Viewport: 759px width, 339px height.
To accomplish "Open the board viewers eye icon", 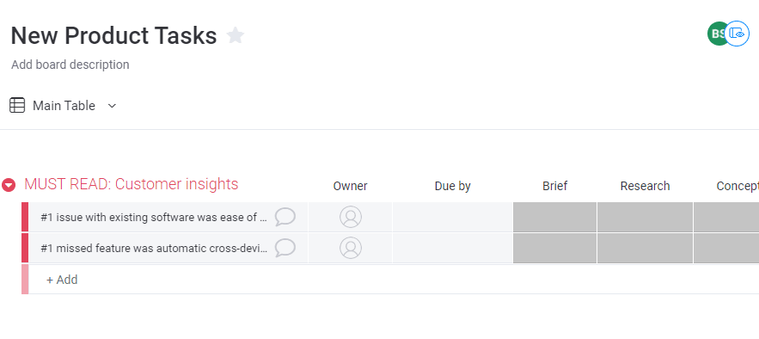I will click(x=738, y=34).
